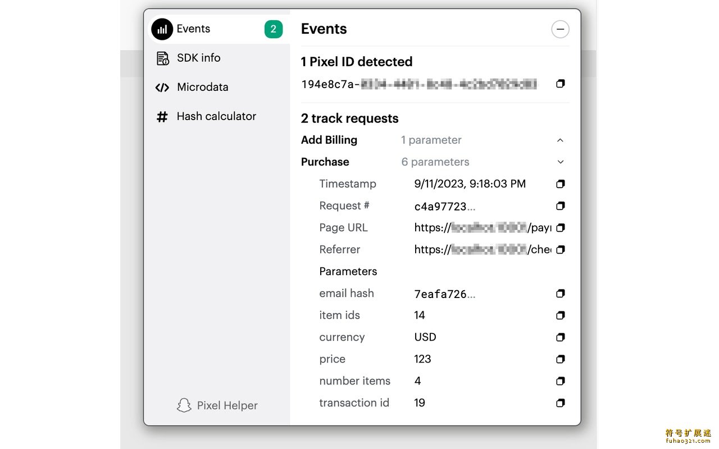
Task: Click the '1 parameter' text
Action: click(x=431, y=140)
